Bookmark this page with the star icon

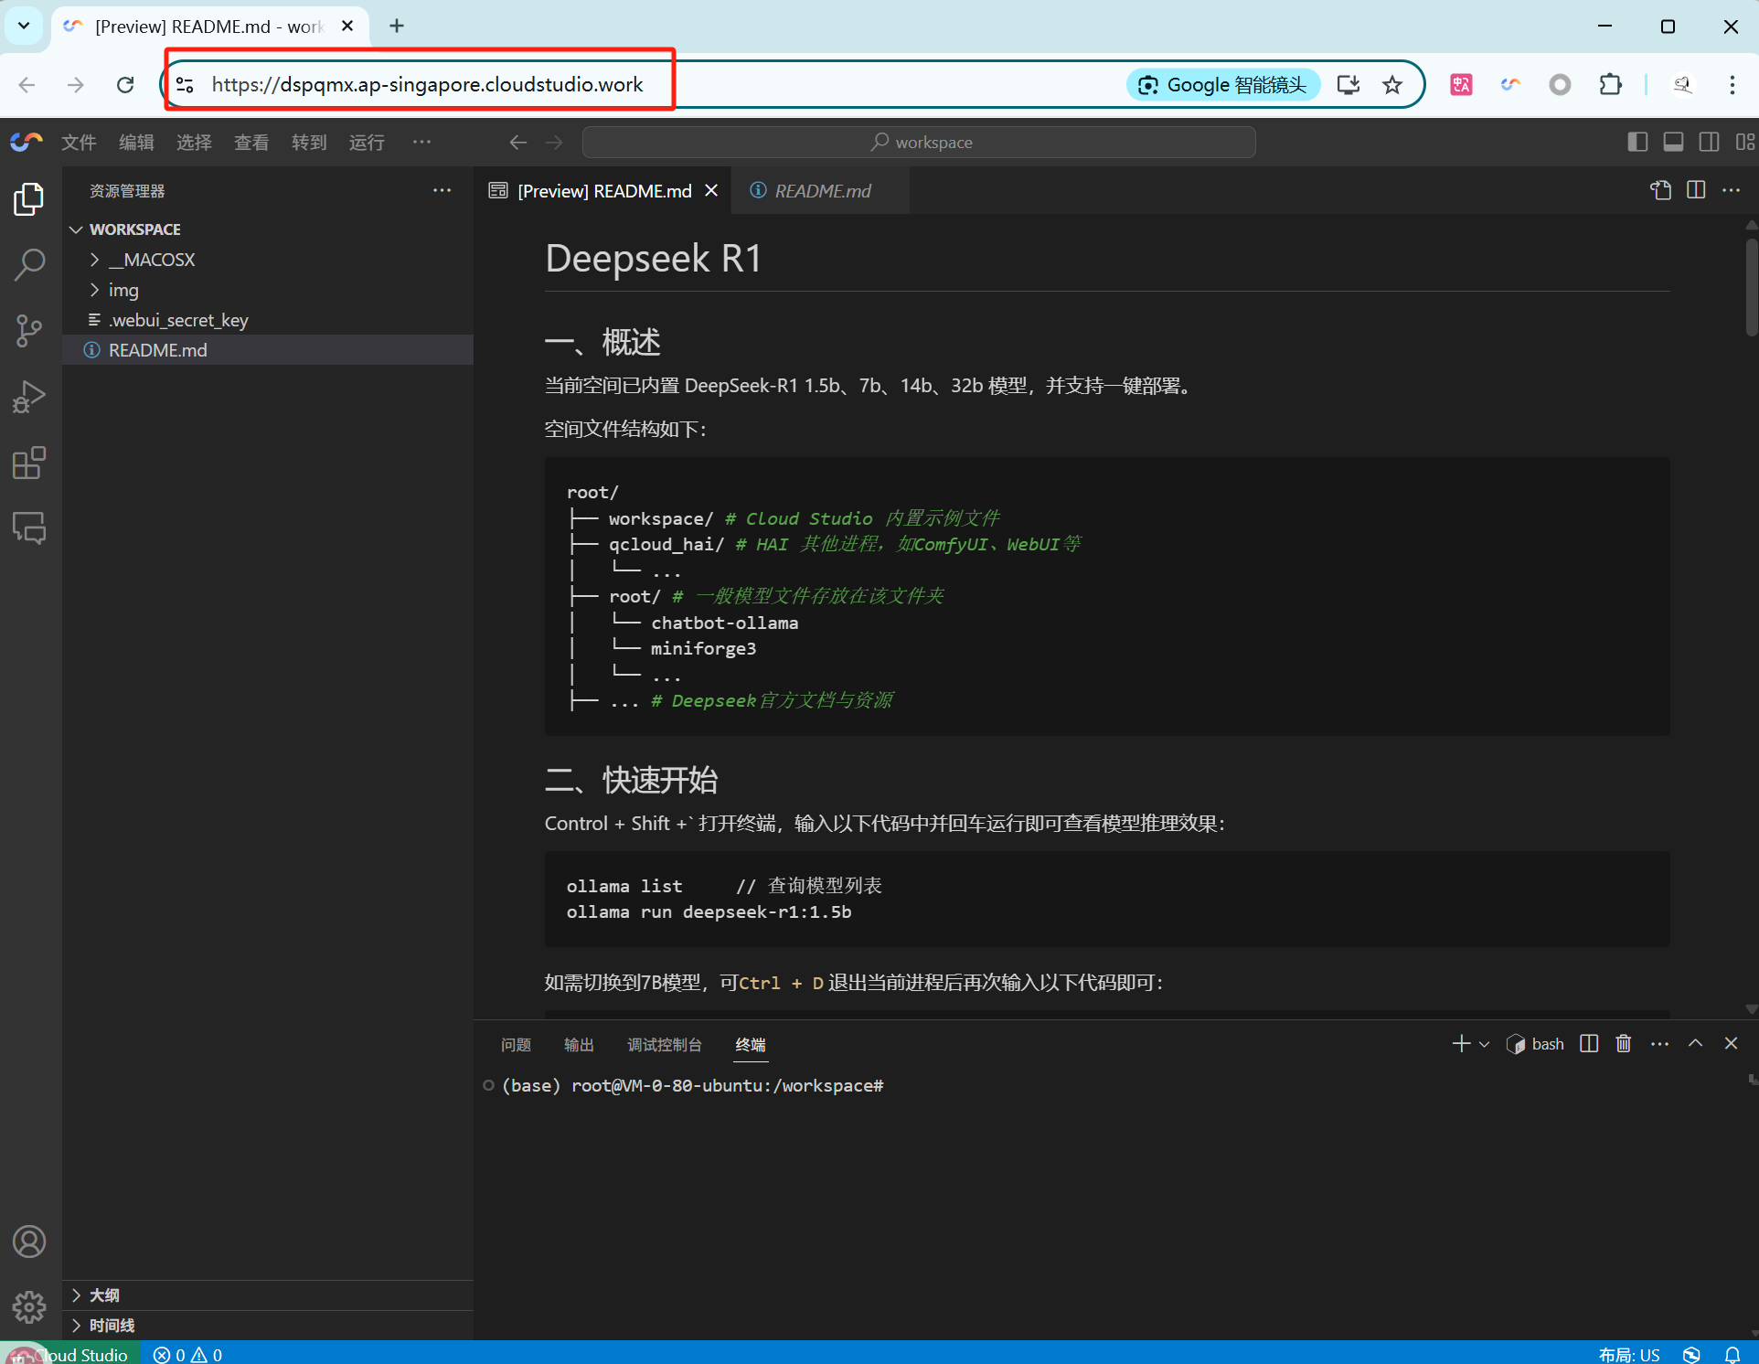tap(1391, 84)
